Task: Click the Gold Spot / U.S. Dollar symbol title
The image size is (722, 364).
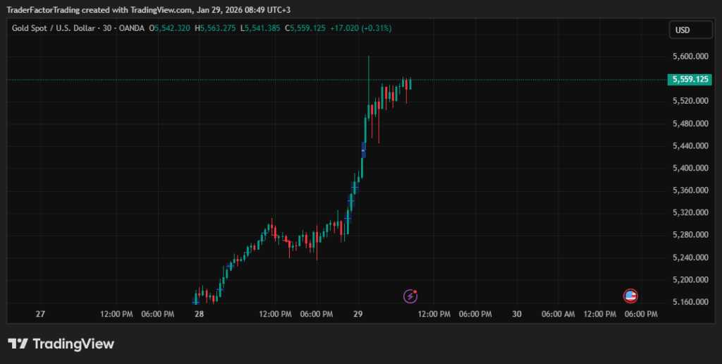Action: (x=54, y=28)
